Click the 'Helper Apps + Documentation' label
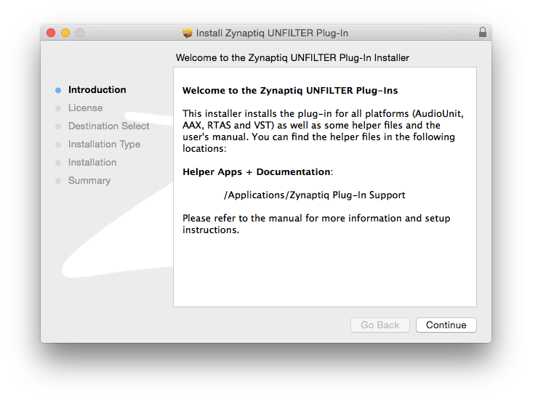 (257, 172)
